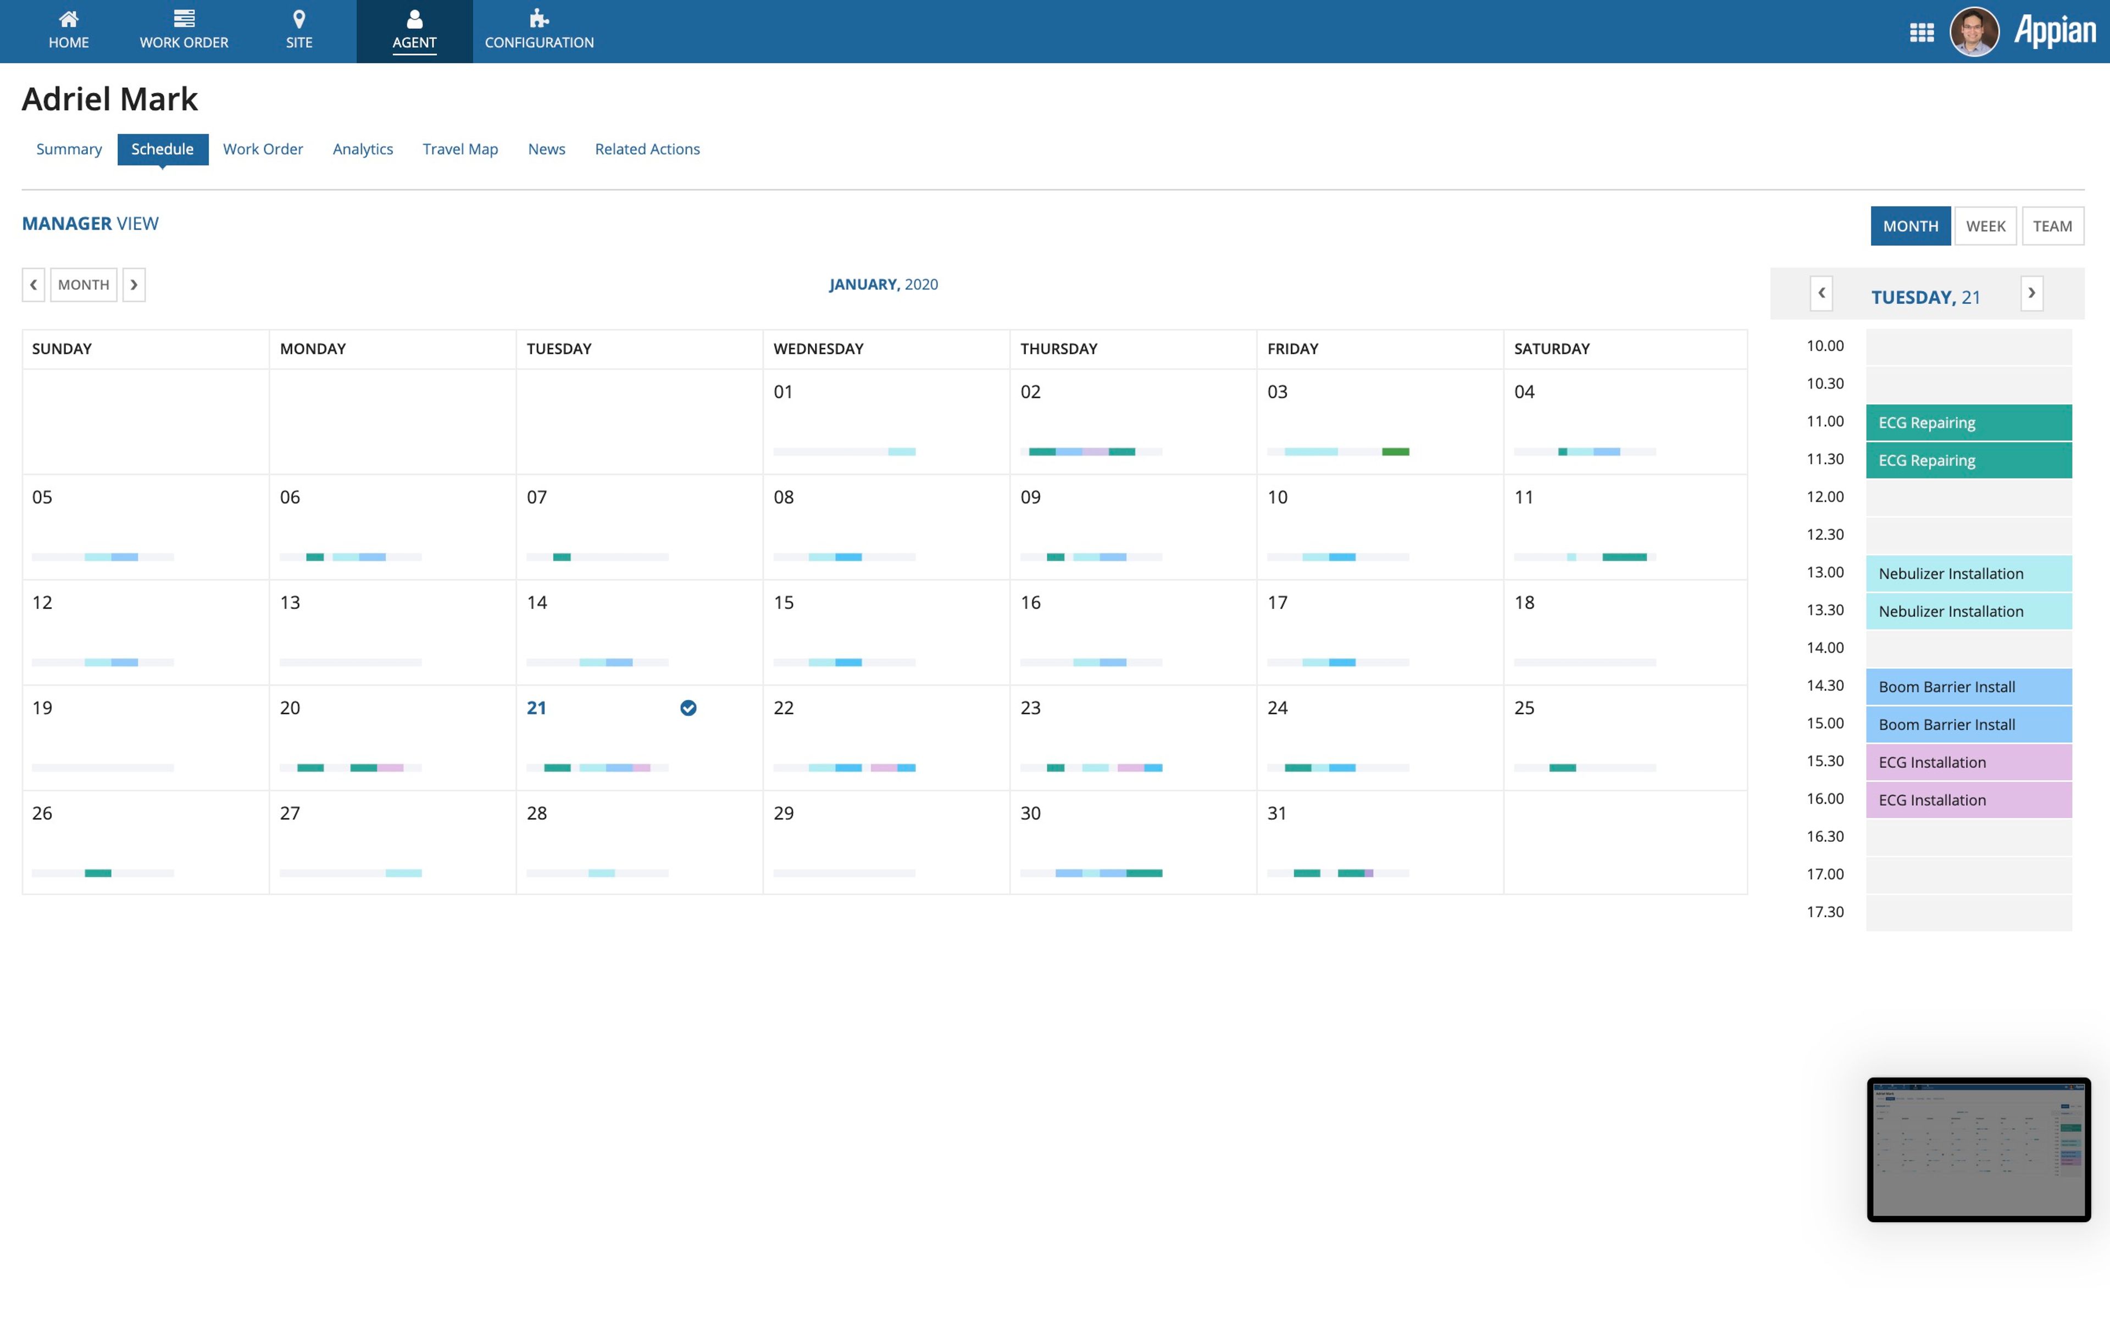Image resolution: width=2110 pixels, height=1321 pixels.
Task: Open the Summary tab
Action: [x=69, y=149]
